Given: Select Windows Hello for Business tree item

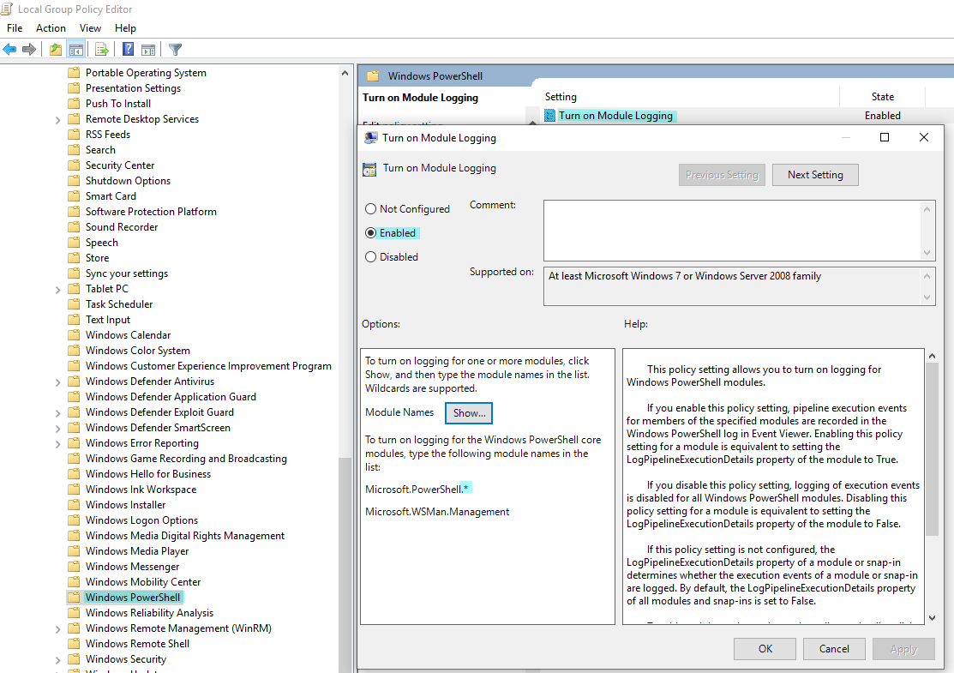Looking at the screenshot, I should click(x=147, y=474).
